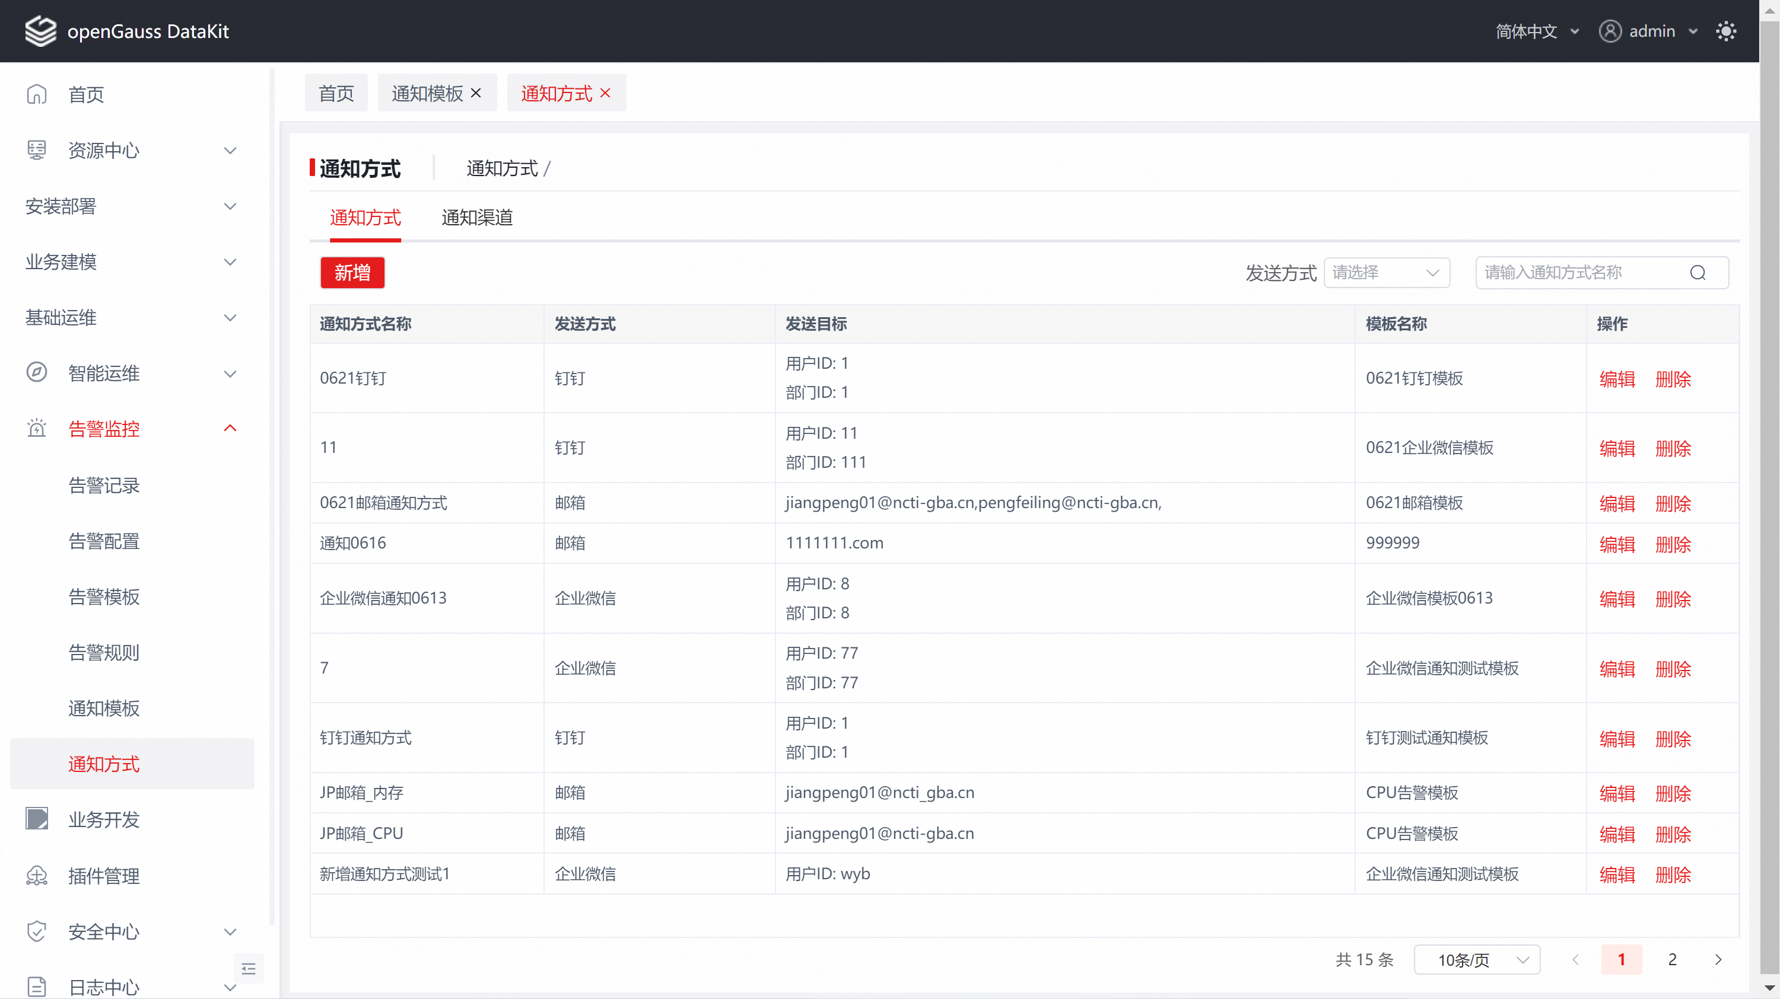
Task: Click the home icon in the sidebar
Action: (37, 94)
